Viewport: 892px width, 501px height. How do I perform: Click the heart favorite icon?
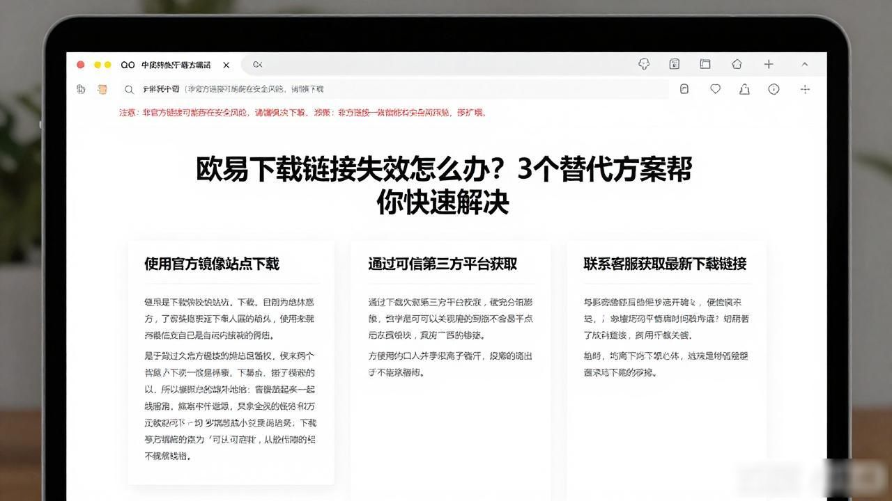click(x=715, y=89)
